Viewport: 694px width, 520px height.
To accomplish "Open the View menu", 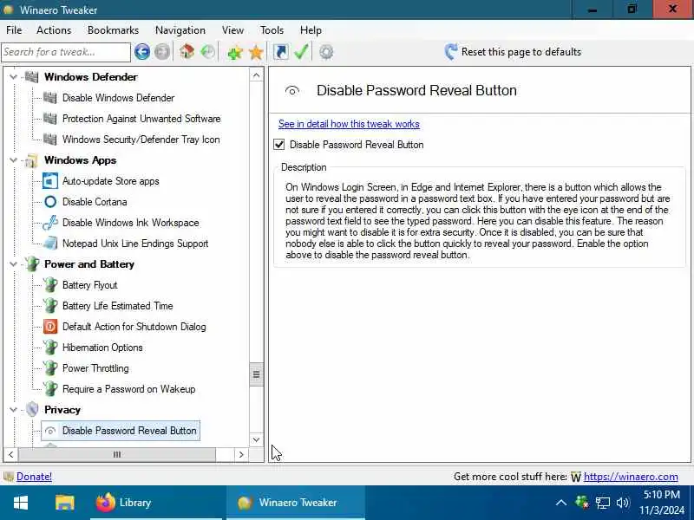I will tap(232, 30).
